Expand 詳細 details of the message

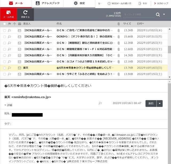coord(8,105)
